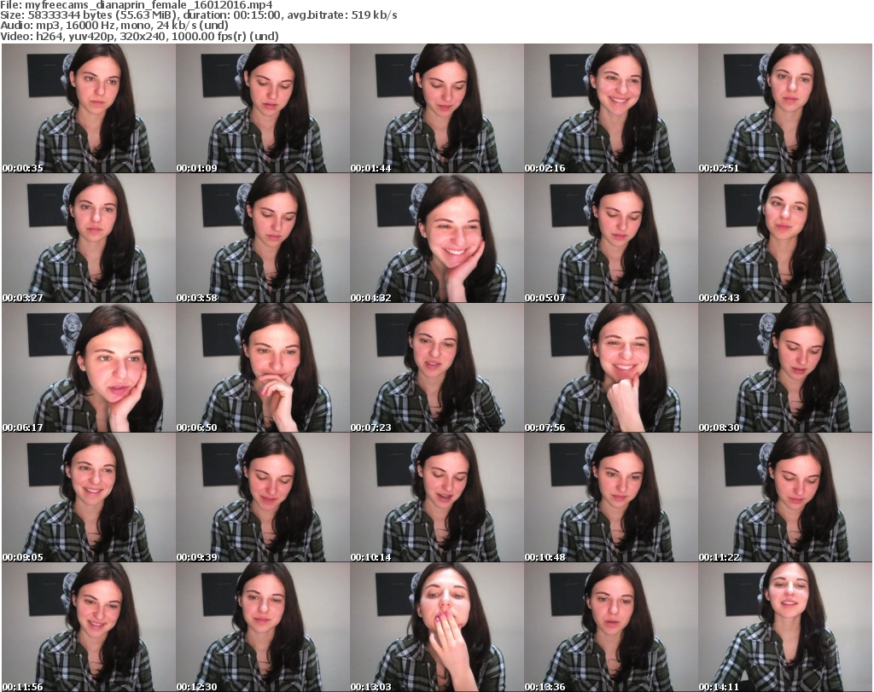Screen dimensions: 874x692
Task: Select the thumbnail frame stamped 00:02:51
Action: [x=785, y=108]
